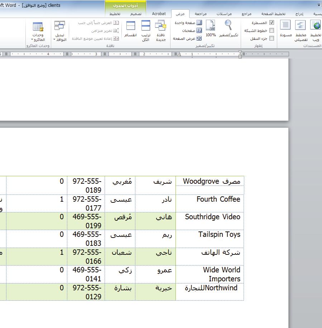Click the name شريف in the table
Image resolution: width=322 pixels, height=328 pixels.
163,182
